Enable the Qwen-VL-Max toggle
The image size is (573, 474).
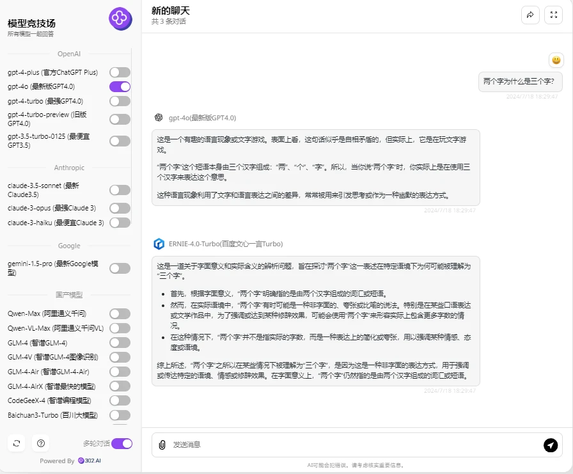pyautogui.click(x=120, y=328)
